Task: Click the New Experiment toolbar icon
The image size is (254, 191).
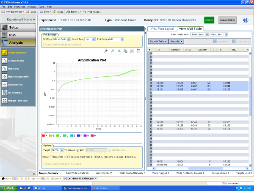Action: tap(3, 12)
